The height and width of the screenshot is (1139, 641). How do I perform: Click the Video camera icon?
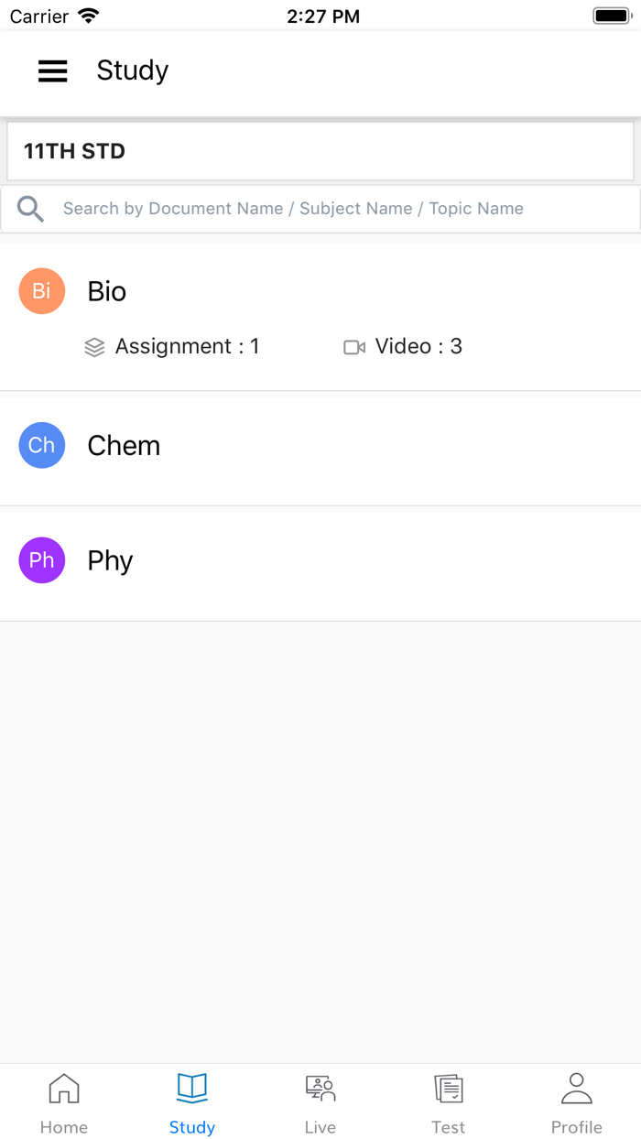[x=354, y=347]
